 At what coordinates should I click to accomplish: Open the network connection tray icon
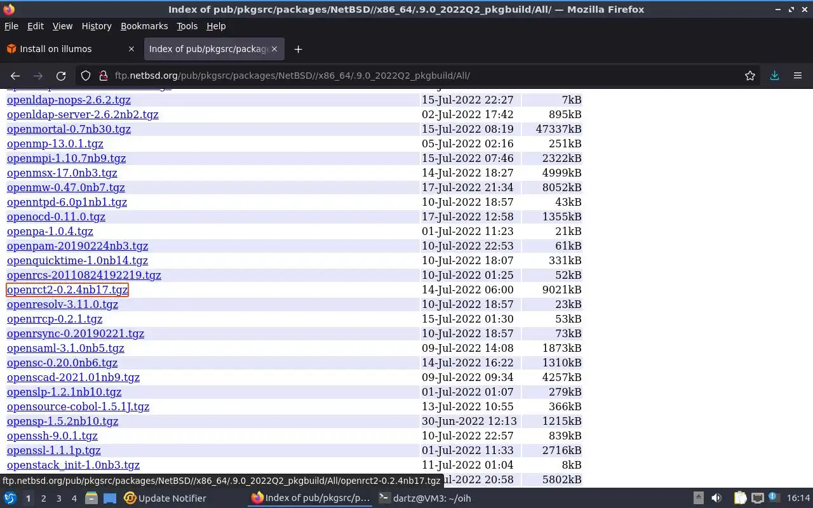[757, 498]
